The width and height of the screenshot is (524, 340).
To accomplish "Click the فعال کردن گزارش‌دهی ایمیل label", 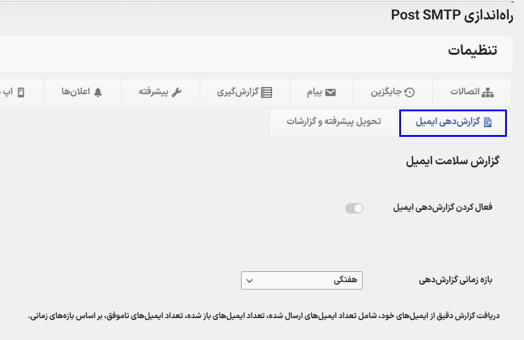I will click(x=442, y=207).
